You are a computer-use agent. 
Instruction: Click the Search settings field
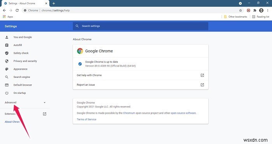click(141, 26)
